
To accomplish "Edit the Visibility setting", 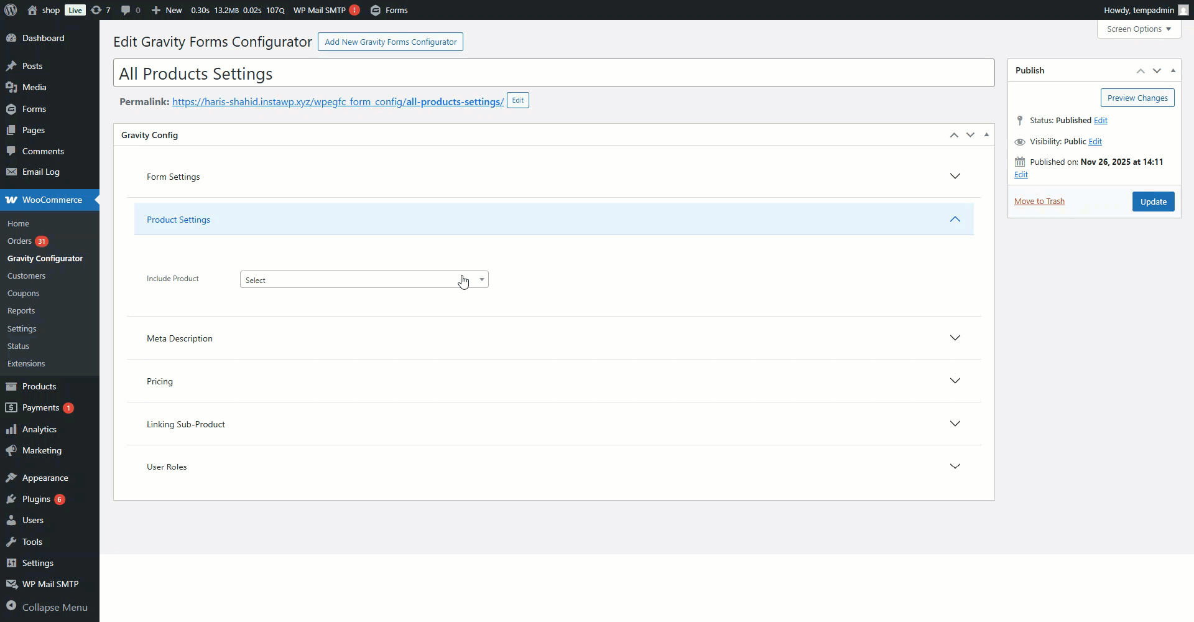I will tap(1095, 141).
